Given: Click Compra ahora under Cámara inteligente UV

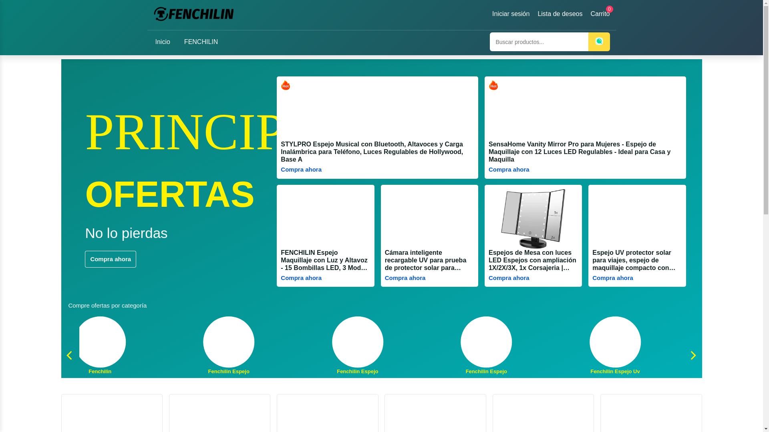Looking at the screenshot, I should click(x=405, y=278).
